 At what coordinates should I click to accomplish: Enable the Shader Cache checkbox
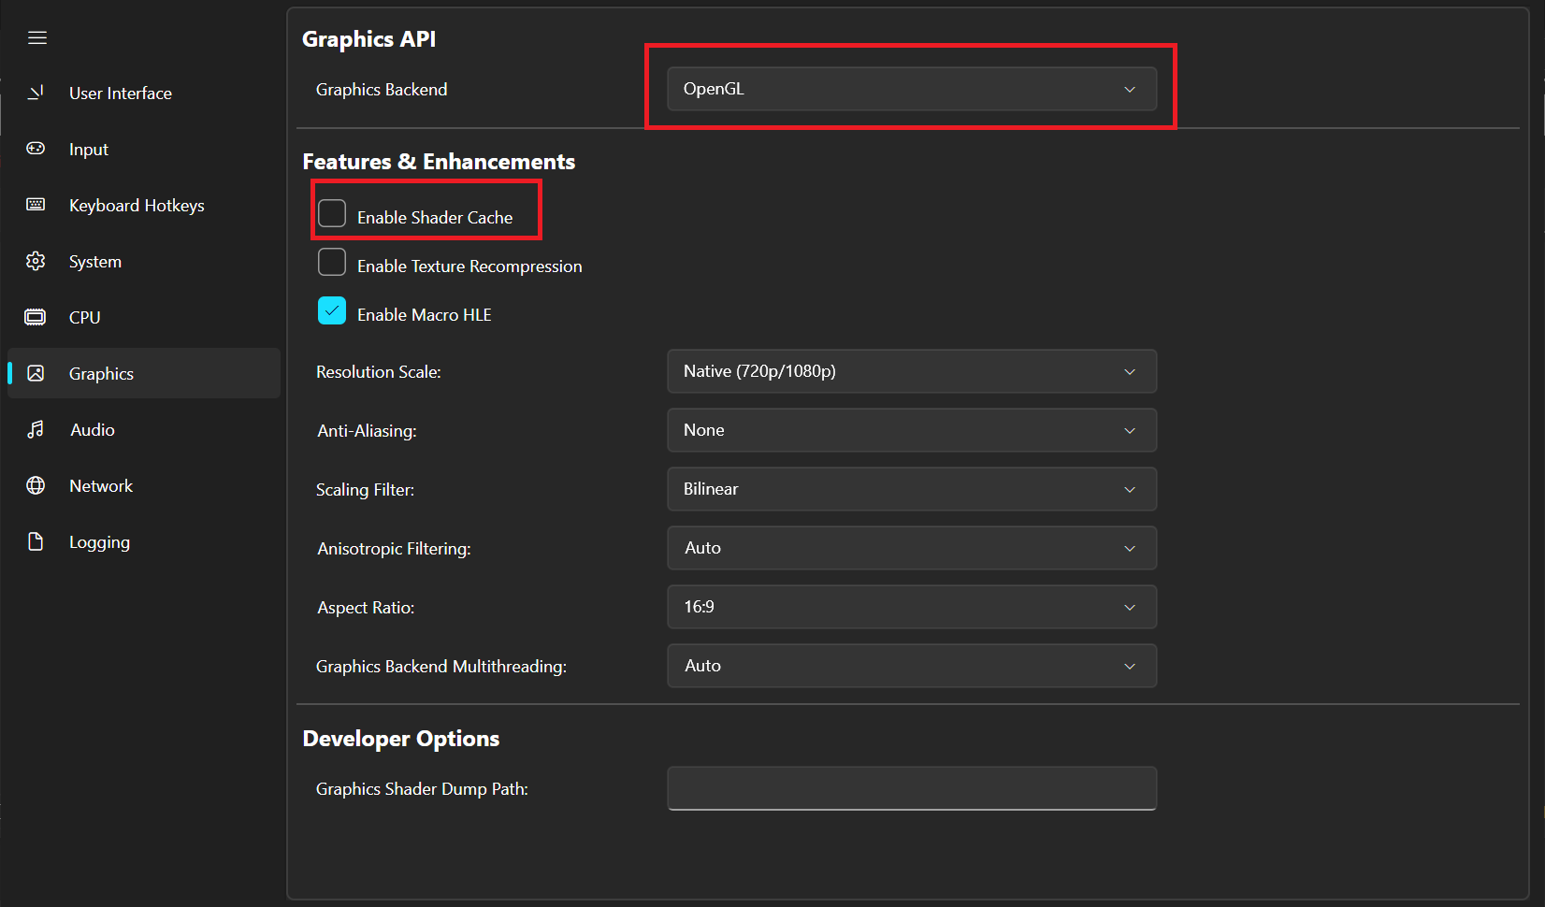pyautogui.click(x=332, y=213)
